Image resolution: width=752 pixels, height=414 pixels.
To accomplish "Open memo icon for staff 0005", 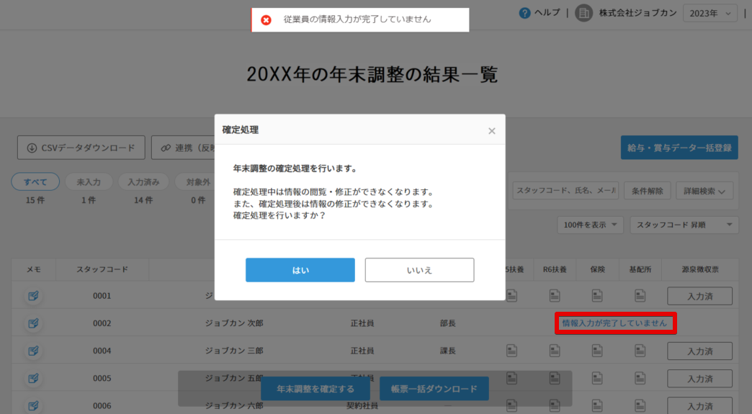I will (x=33, y=378).
